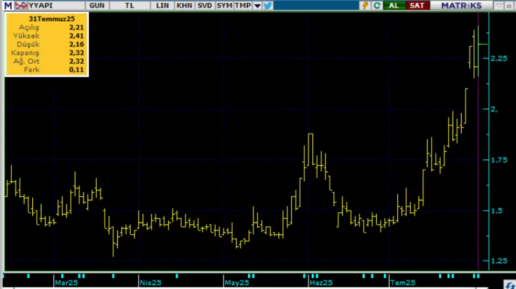Click the lightning bolt alert icon
This screenshot has width=516, height=289.
[x=365, y=5]
